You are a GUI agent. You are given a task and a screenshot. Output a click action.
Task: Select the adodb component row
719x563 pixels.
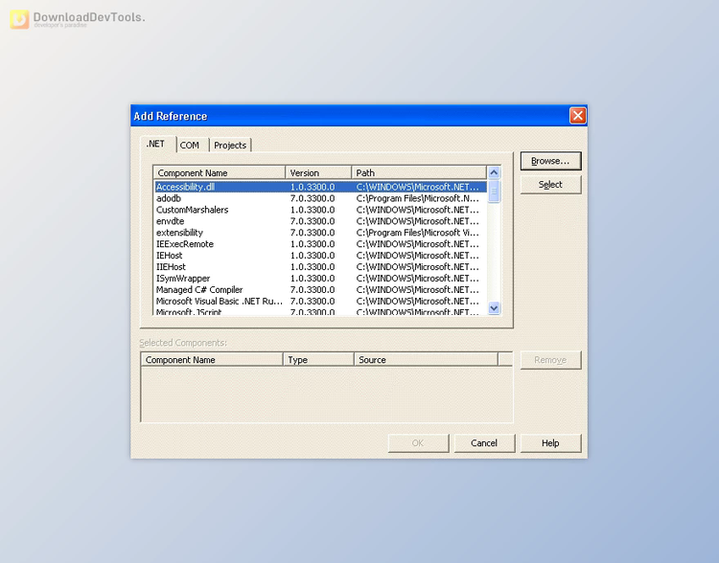320,198
